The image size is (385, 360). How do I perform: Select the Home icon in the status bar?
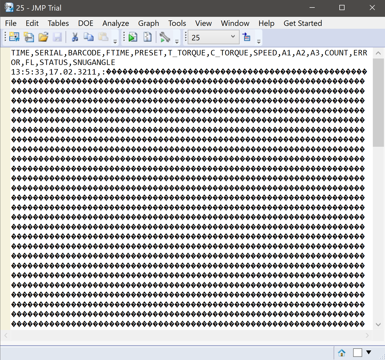(341, 353)
